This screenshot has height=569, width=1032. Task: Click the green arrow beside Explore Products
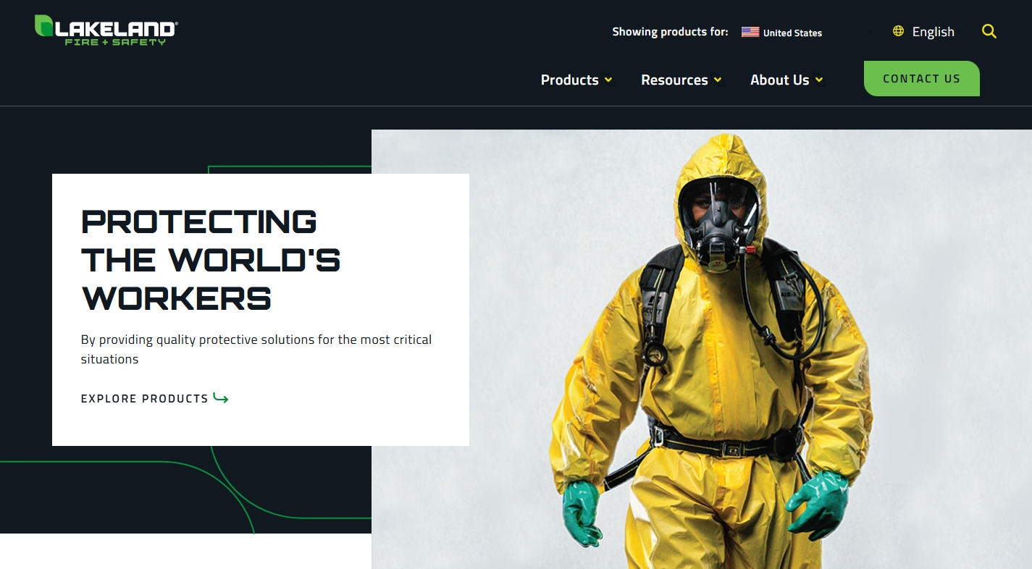[x=222, y=397]
